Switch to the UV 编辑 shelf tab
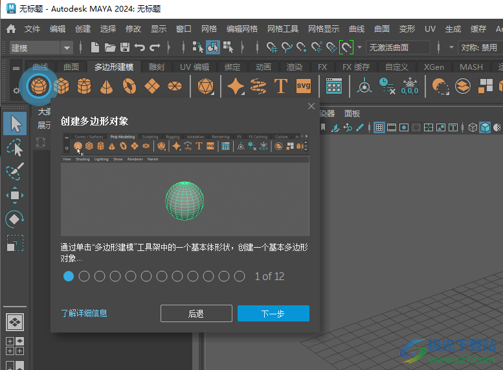 (194, 67)
